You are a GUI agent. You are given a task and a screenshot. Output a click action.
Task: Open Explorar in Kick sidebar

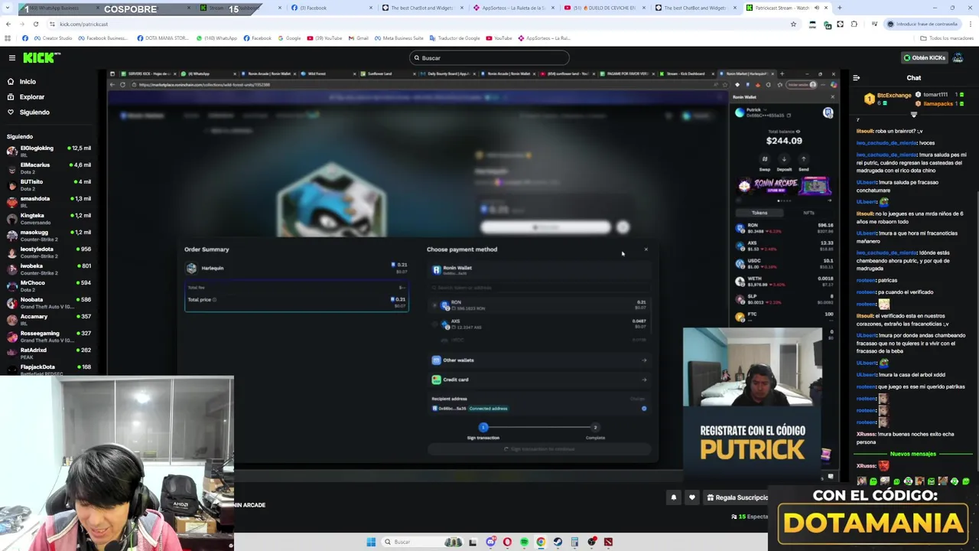pos(32,96)
